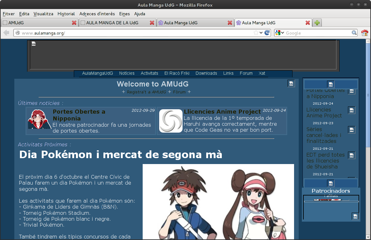
Task: Click Registra't a AMUdG link
Action: click(146, 92)
